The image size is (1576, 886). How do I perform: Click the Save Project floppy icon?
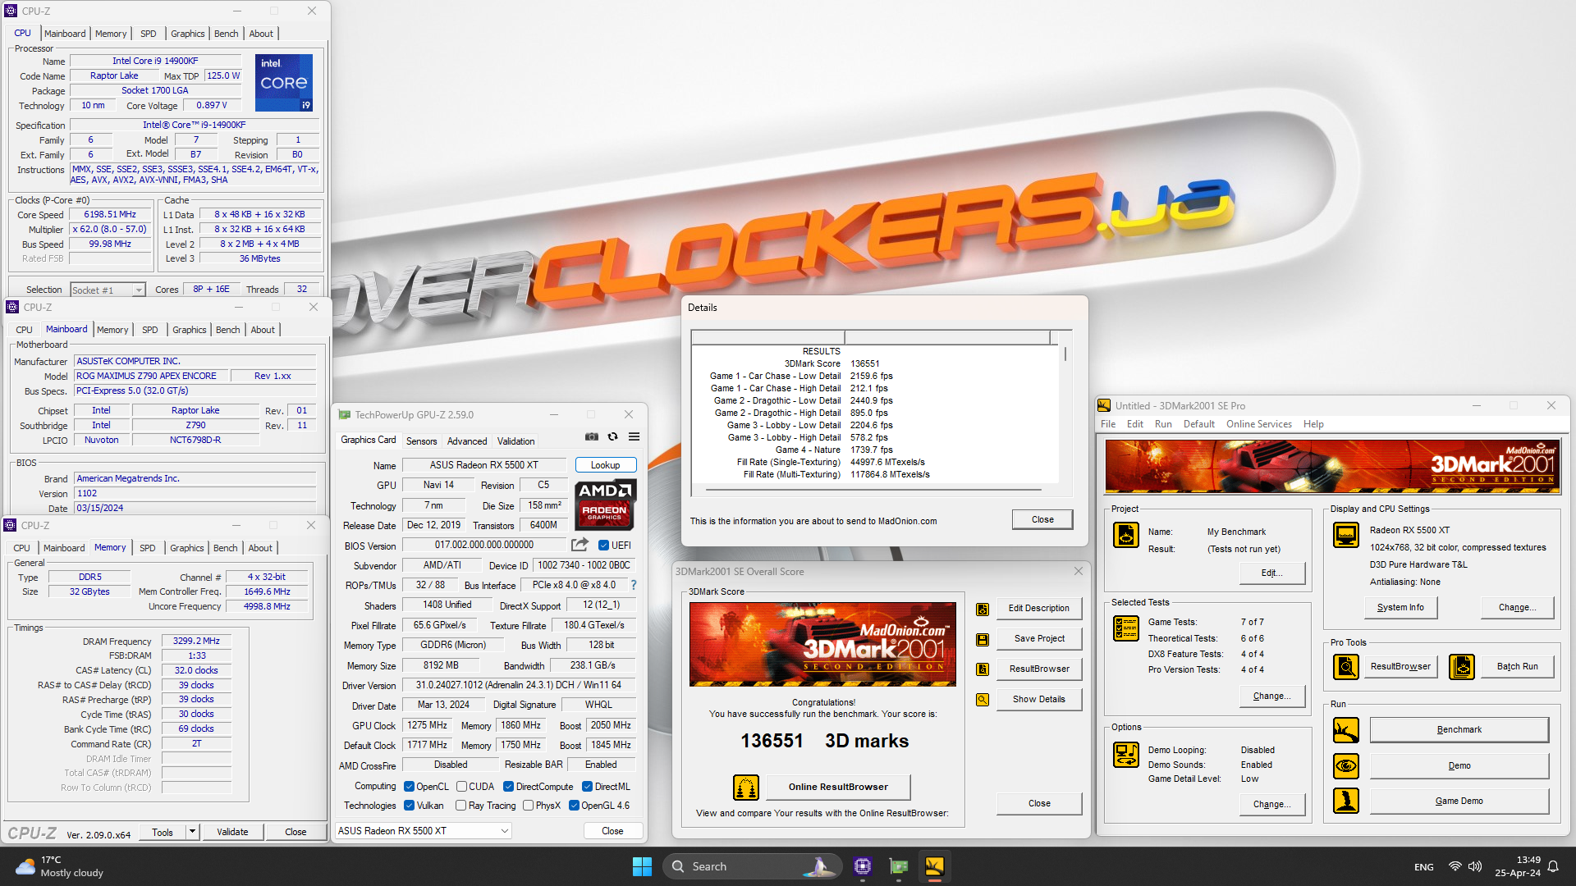[x=983, y=639]
